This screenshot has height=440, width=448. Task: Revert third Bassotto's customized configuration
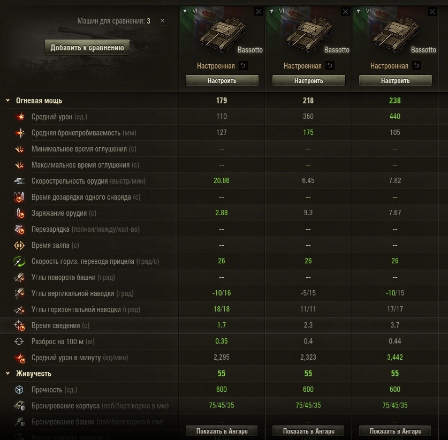click(416, 65)
